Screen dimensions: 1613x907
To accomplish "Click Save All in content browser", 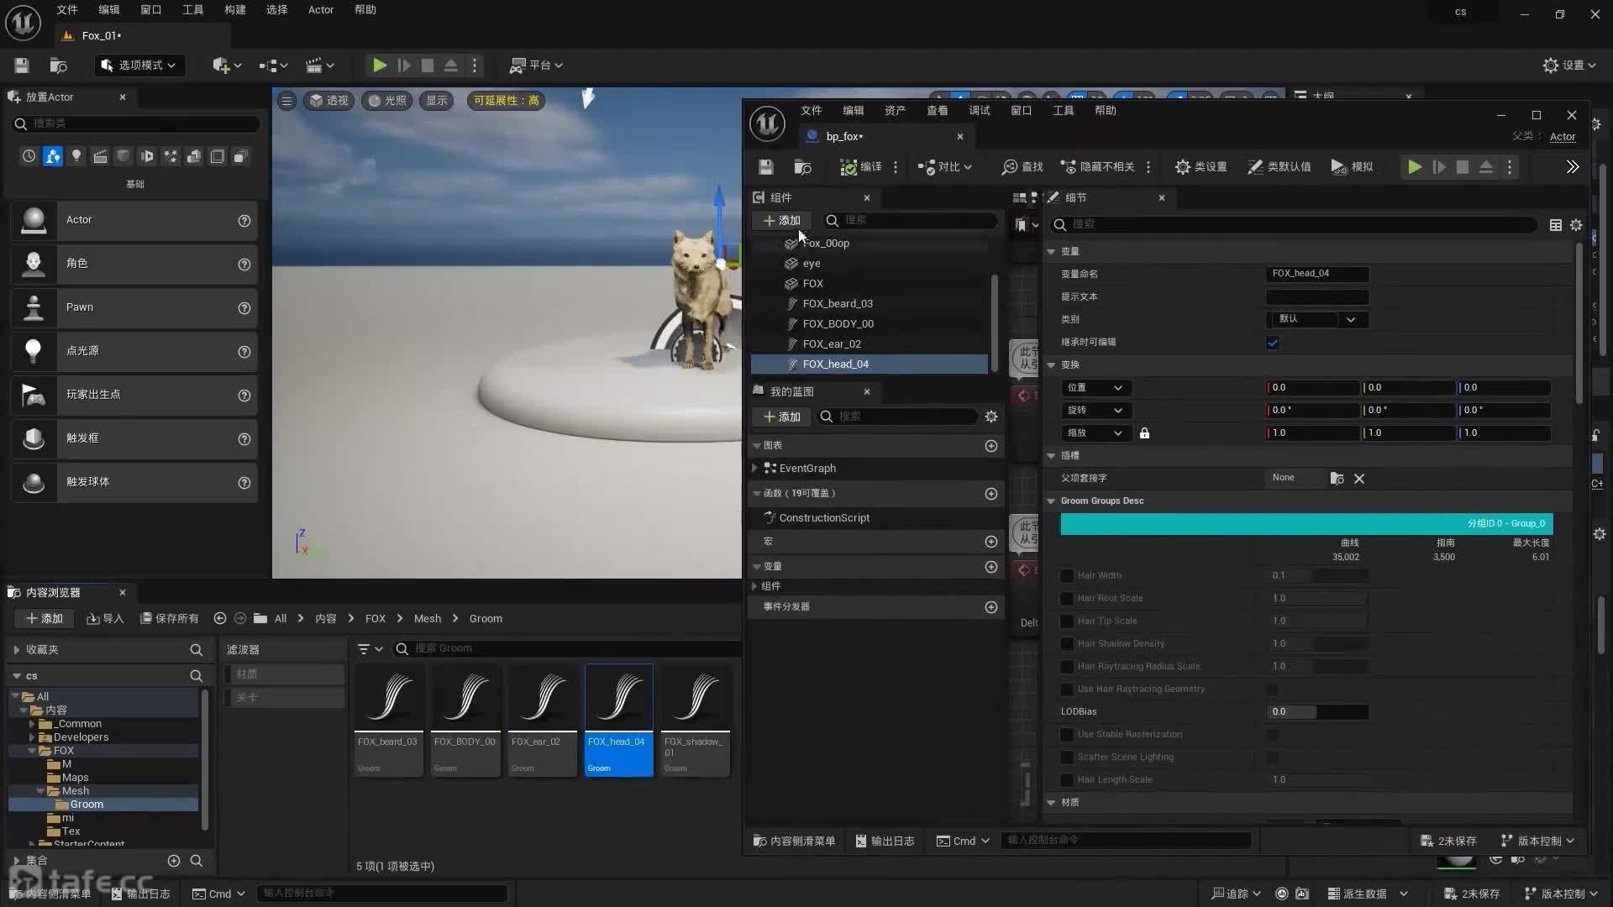I will click(x=169, y=619).
